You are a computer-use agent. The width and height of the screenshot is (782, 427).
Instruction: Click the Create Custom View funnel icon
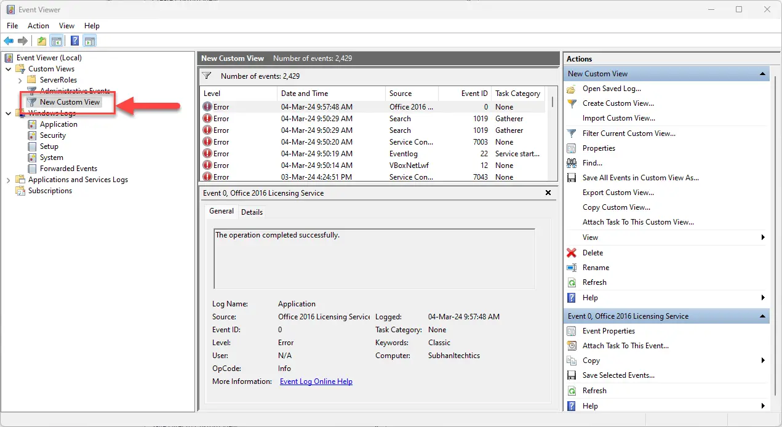point(572,103)
